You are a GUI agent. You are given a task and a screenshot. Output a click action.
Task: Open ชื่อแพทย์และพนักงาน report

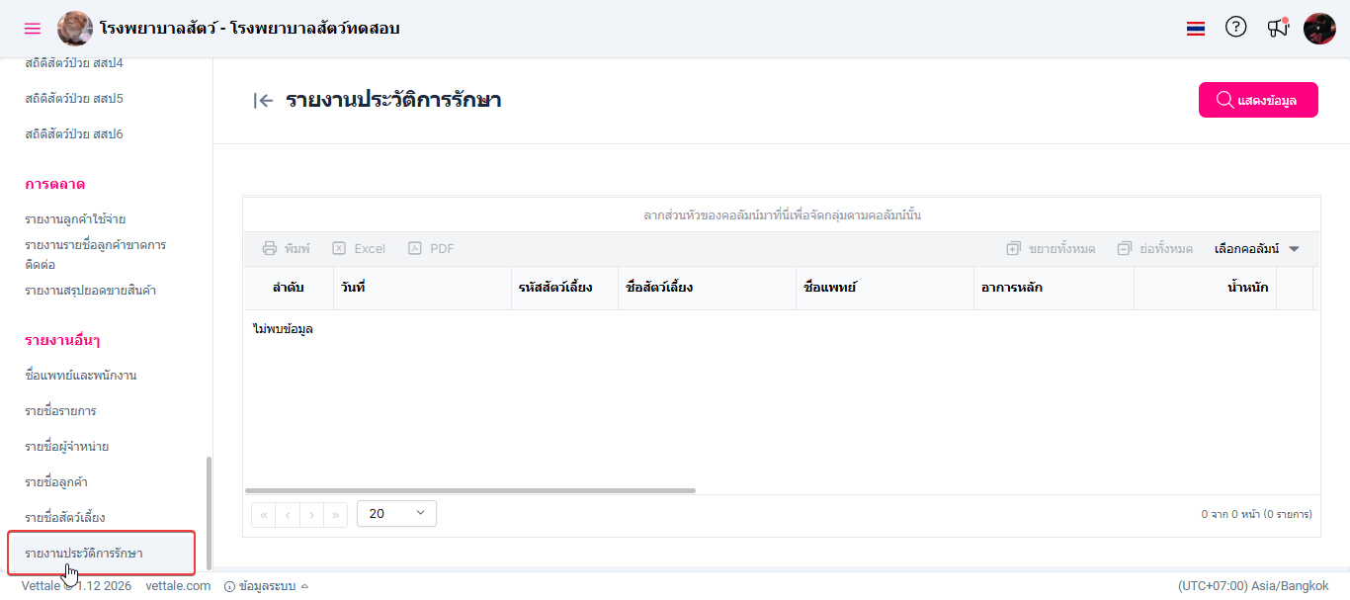point(81,376)
